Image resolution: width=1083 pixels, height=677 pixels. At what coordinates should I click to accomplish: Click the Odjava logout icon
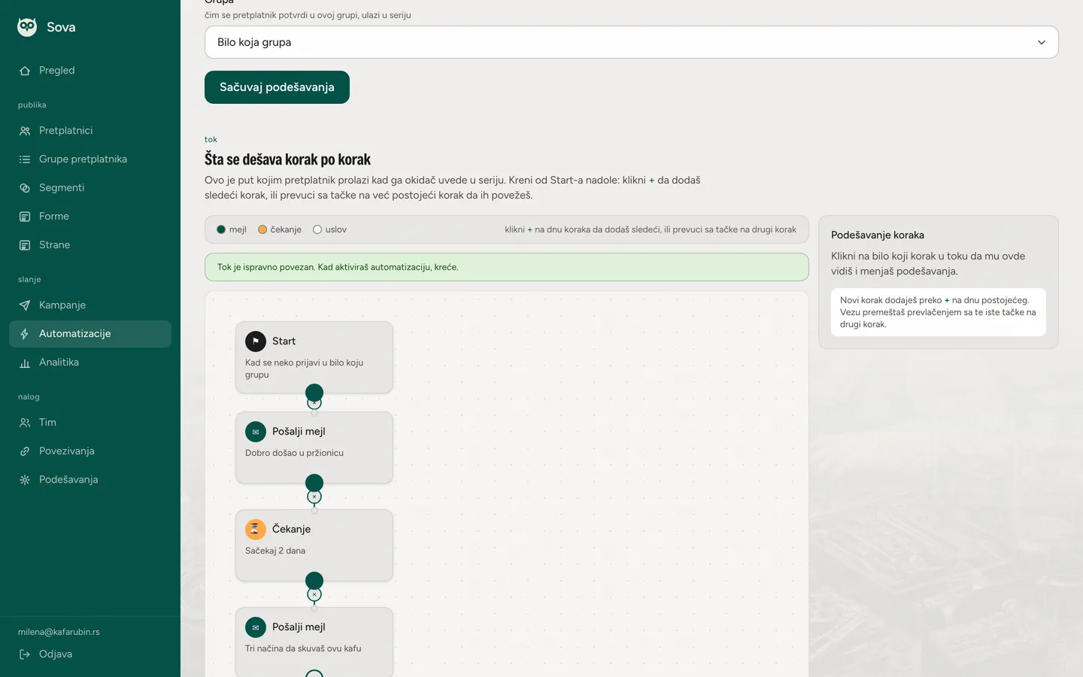[25, 654]
